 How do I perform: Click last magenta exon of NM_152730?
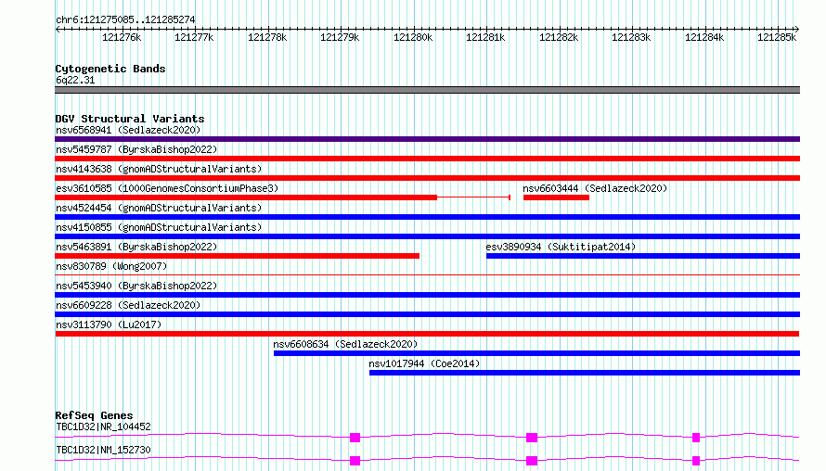(x=696, y=461)
